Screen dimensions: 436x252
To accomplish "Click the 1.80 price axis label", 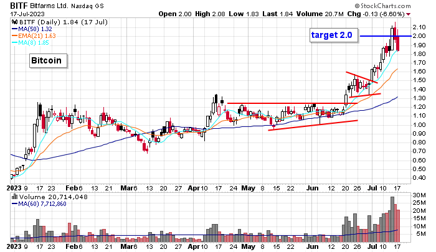I will point(419,54).
